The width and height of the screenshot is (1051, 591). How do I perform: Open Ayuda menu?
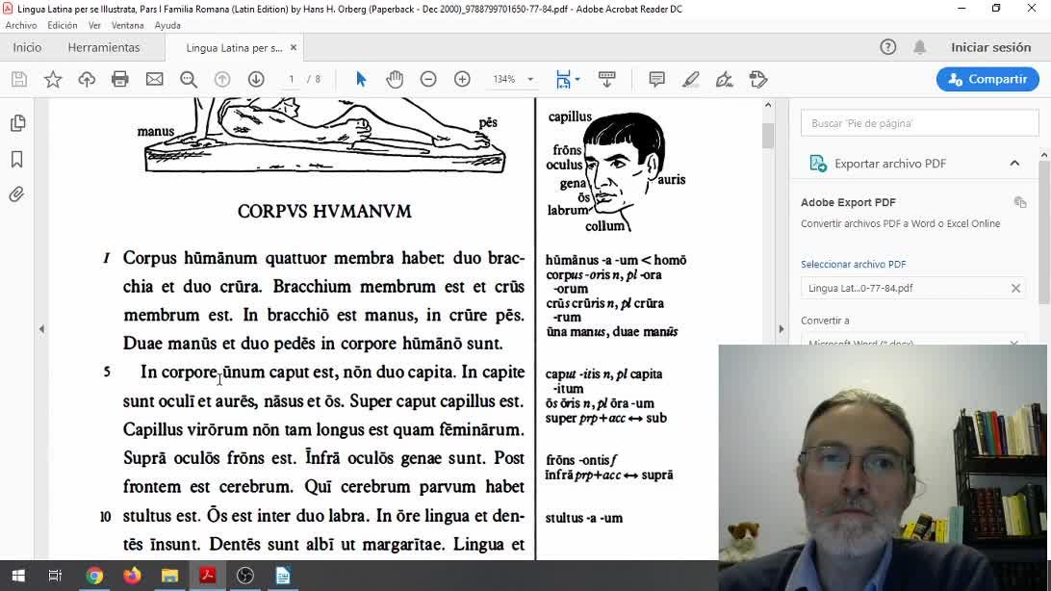(x=167, y=25)
